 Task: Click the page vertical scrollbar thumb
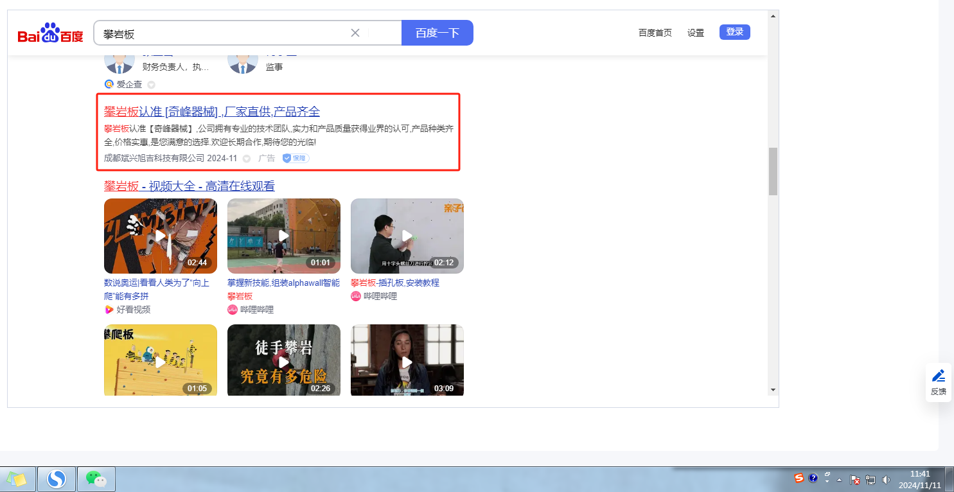[x=773, y=171]
